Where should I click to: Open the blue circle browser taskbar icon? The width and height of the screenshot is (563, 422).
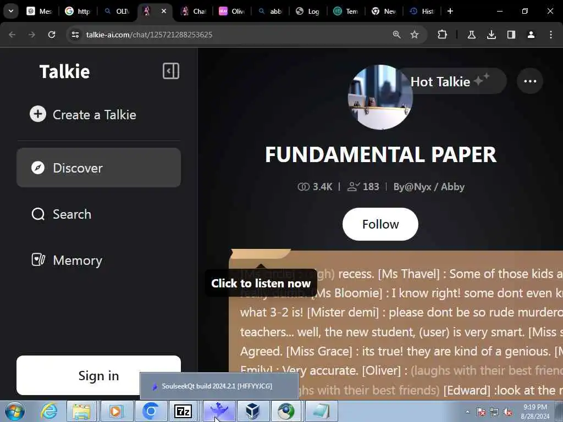(x=151, y=411)
